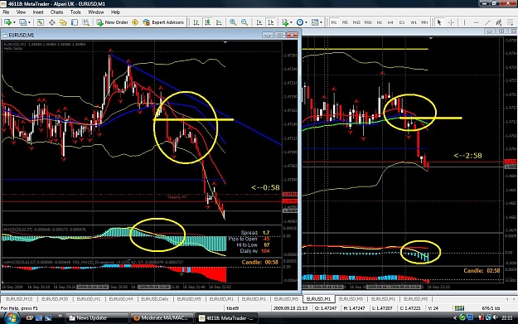
Task: Click the taskbar clock showing 21:11
Action: (506, 318)
